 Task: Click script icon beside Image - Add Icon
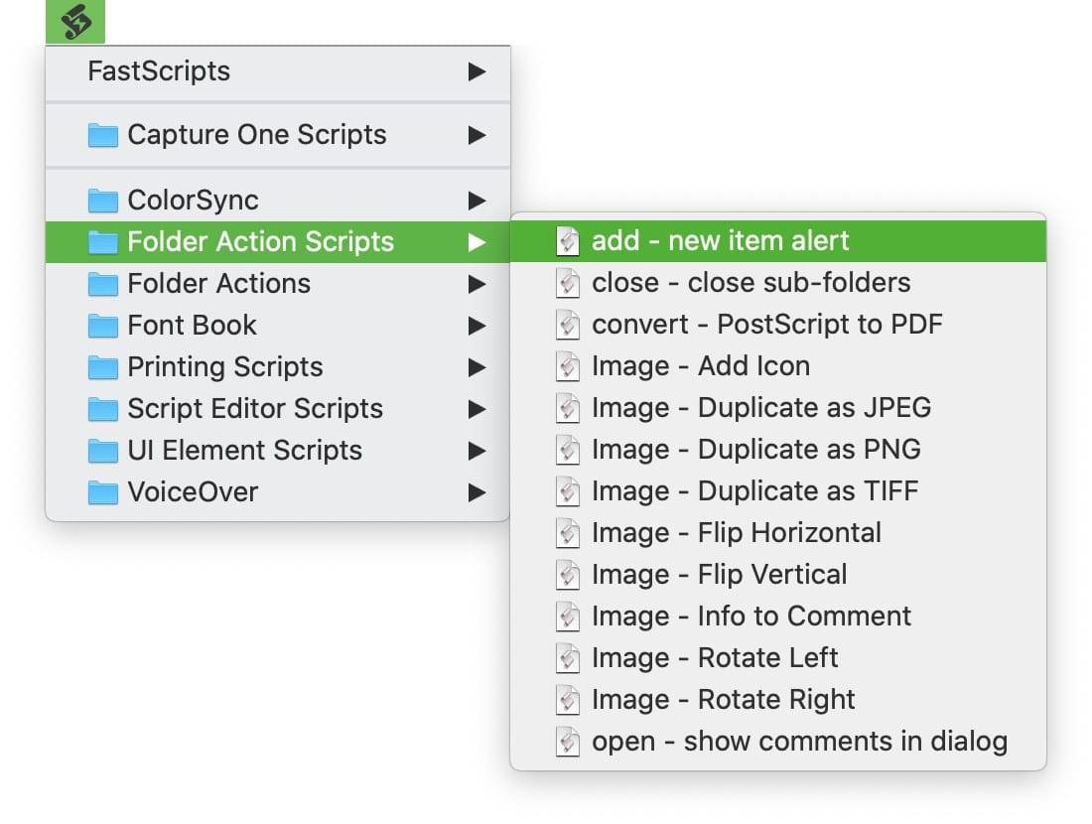click(x=568, y=367)
